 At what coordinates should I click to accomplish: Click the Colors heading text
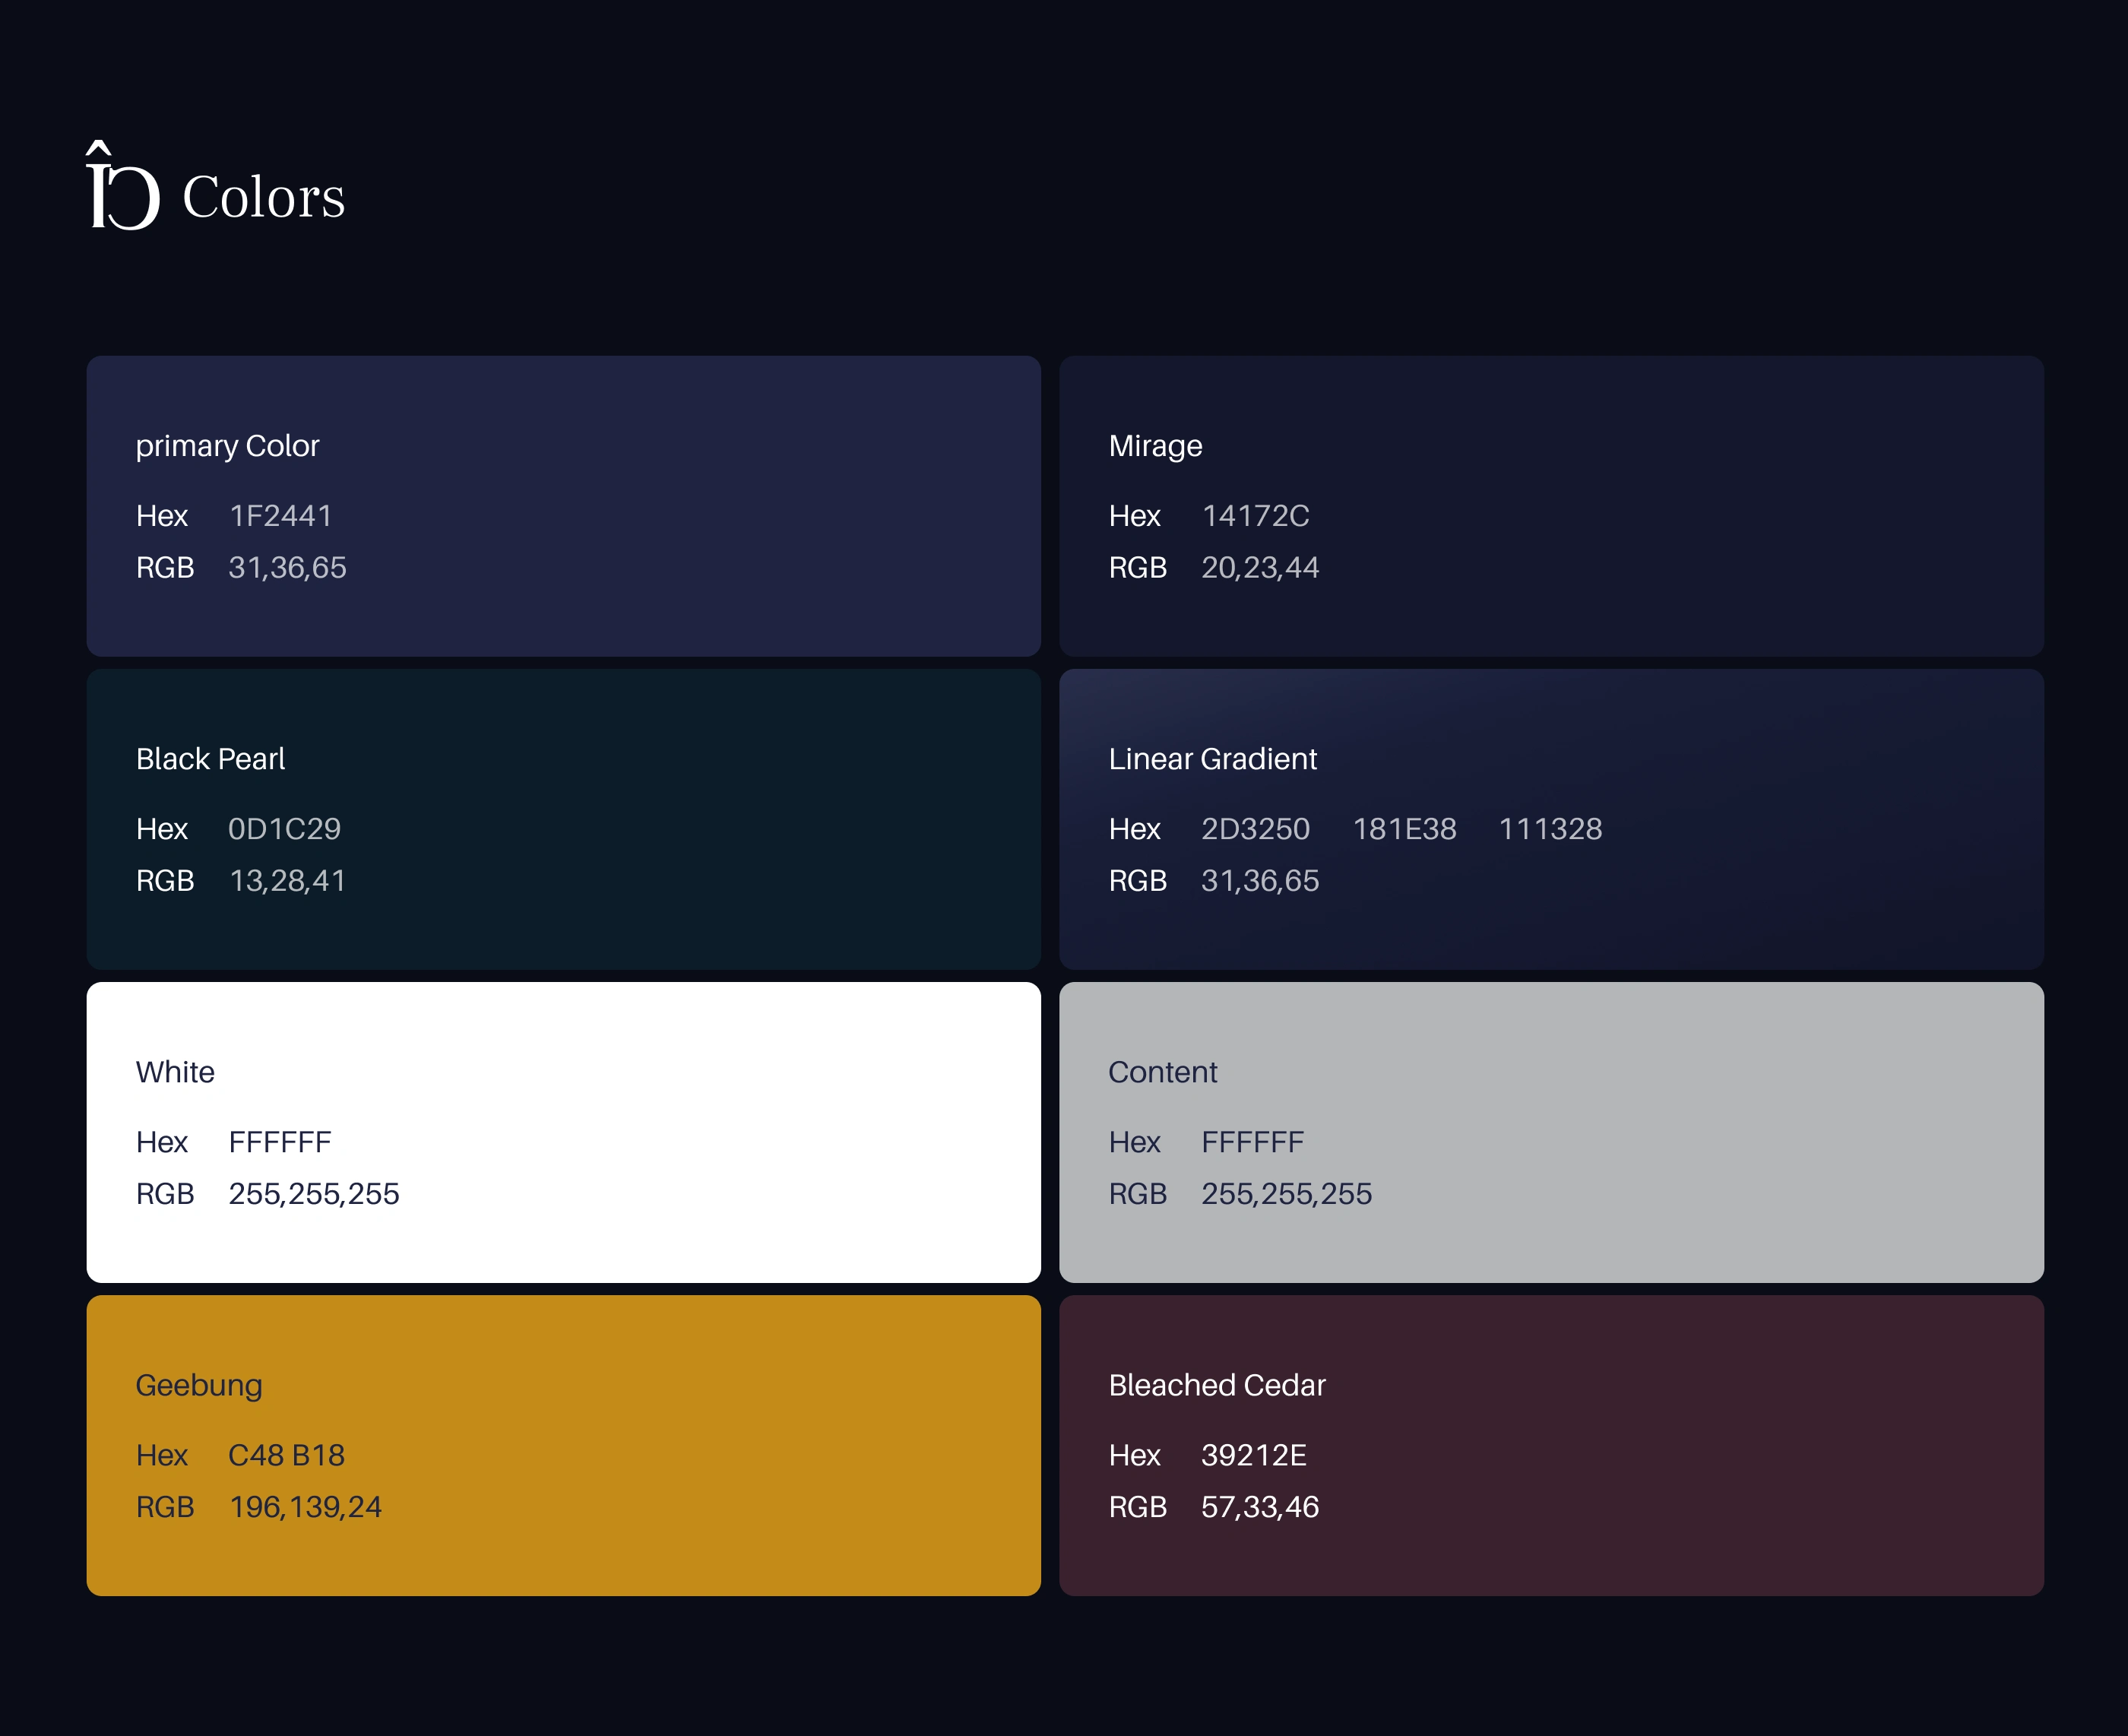264,197
